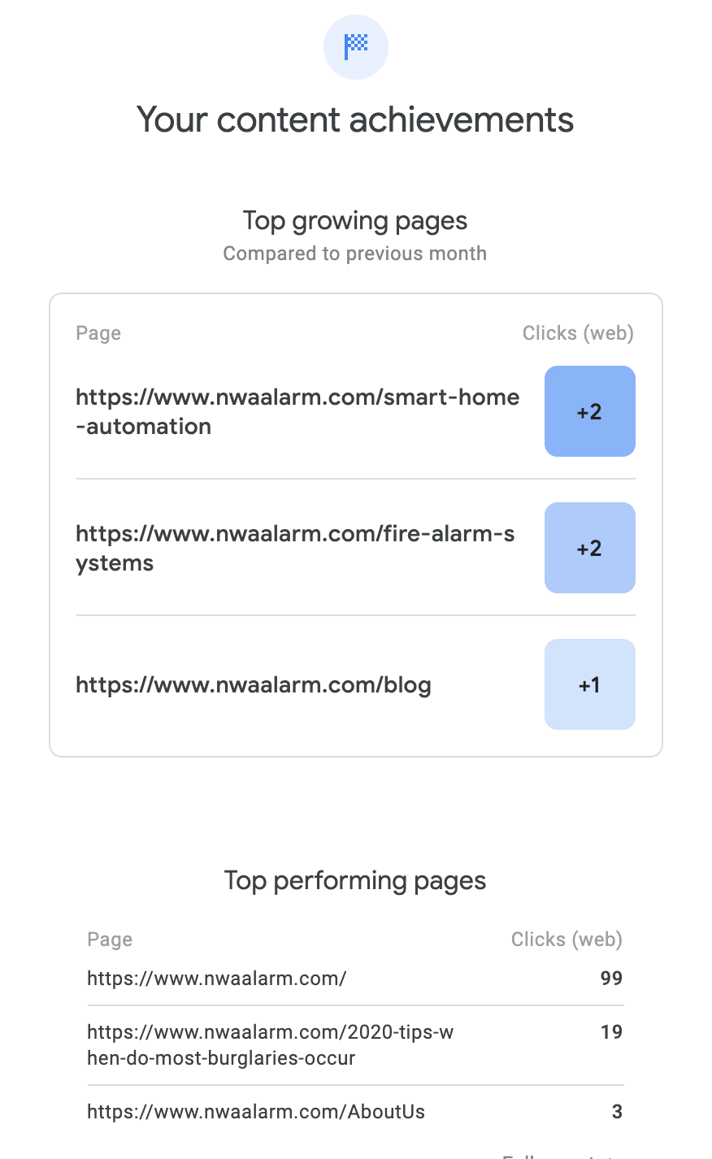
Task: Open the smart-home-automation page link
Action: tap(297, 411)
